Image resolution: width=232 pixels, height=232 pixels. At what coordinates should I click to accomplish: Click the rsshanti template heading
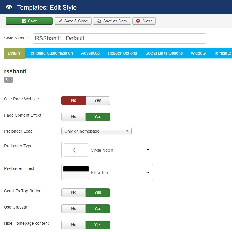click(15, 71)
